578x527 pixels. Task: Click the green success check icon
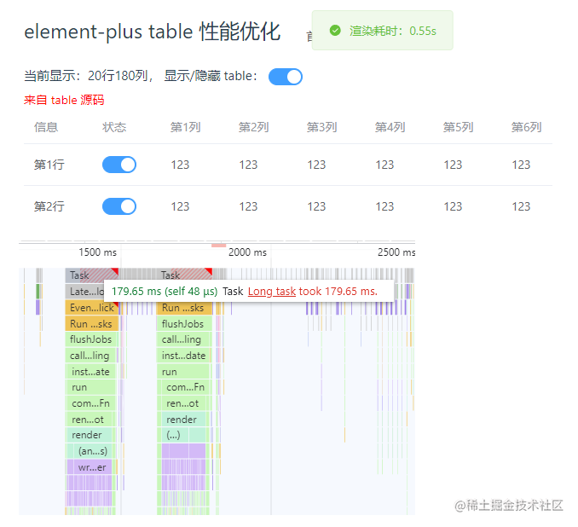(x=335, y=30)
